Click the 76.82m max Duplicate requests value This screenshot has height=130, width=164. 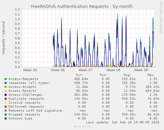click(x=153, y=99)
